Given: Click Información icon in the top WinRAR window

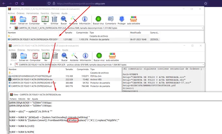Looking at the screenshot, I should [85, 19].
